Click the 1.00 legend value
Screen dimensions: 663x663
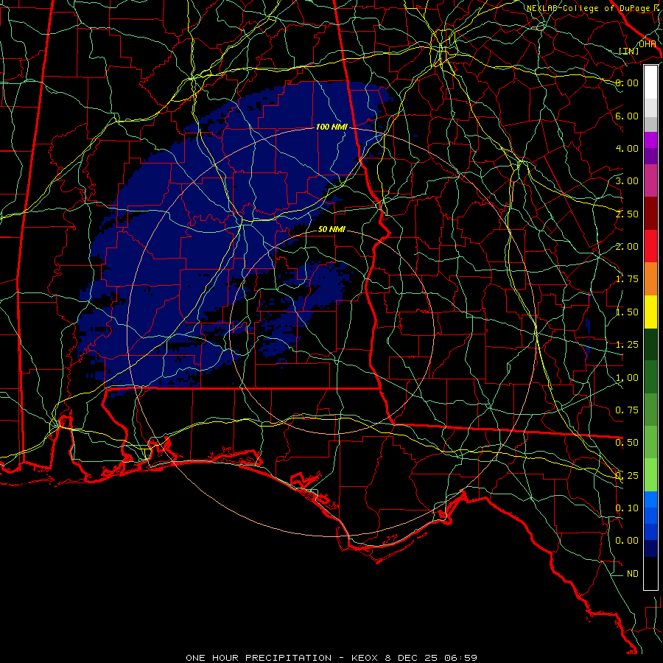click(627, 378)
